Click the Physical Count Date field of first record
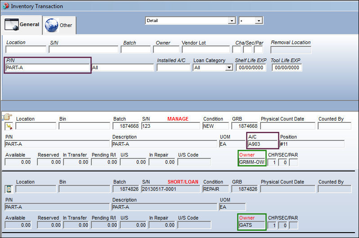The height and width of the screenshot is (238, 359). (288, 126)
